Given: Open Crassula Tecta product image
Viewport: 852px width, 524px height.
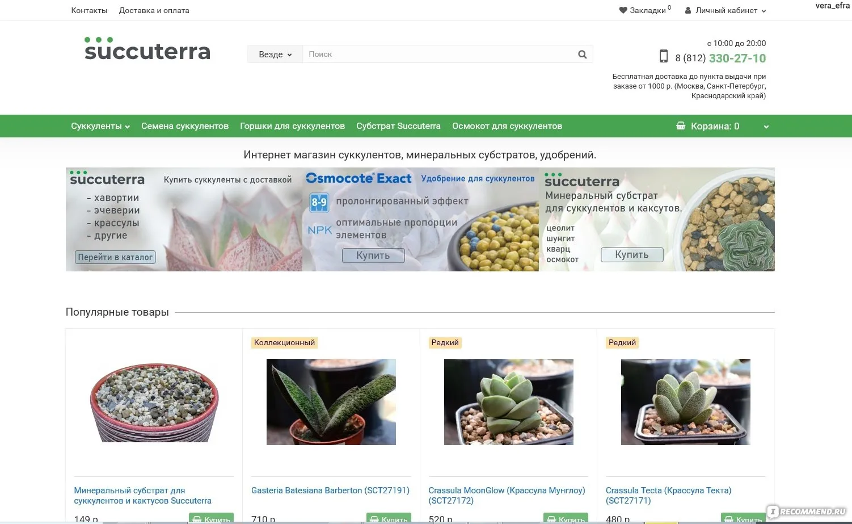Looking at the screenshot, I should [x=686, y=402].
